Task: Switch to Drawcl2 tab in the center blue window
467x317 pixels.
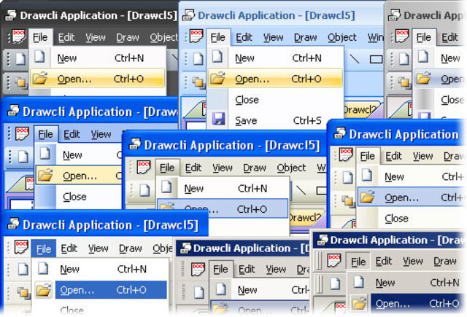Action: [x=306, y=218]
